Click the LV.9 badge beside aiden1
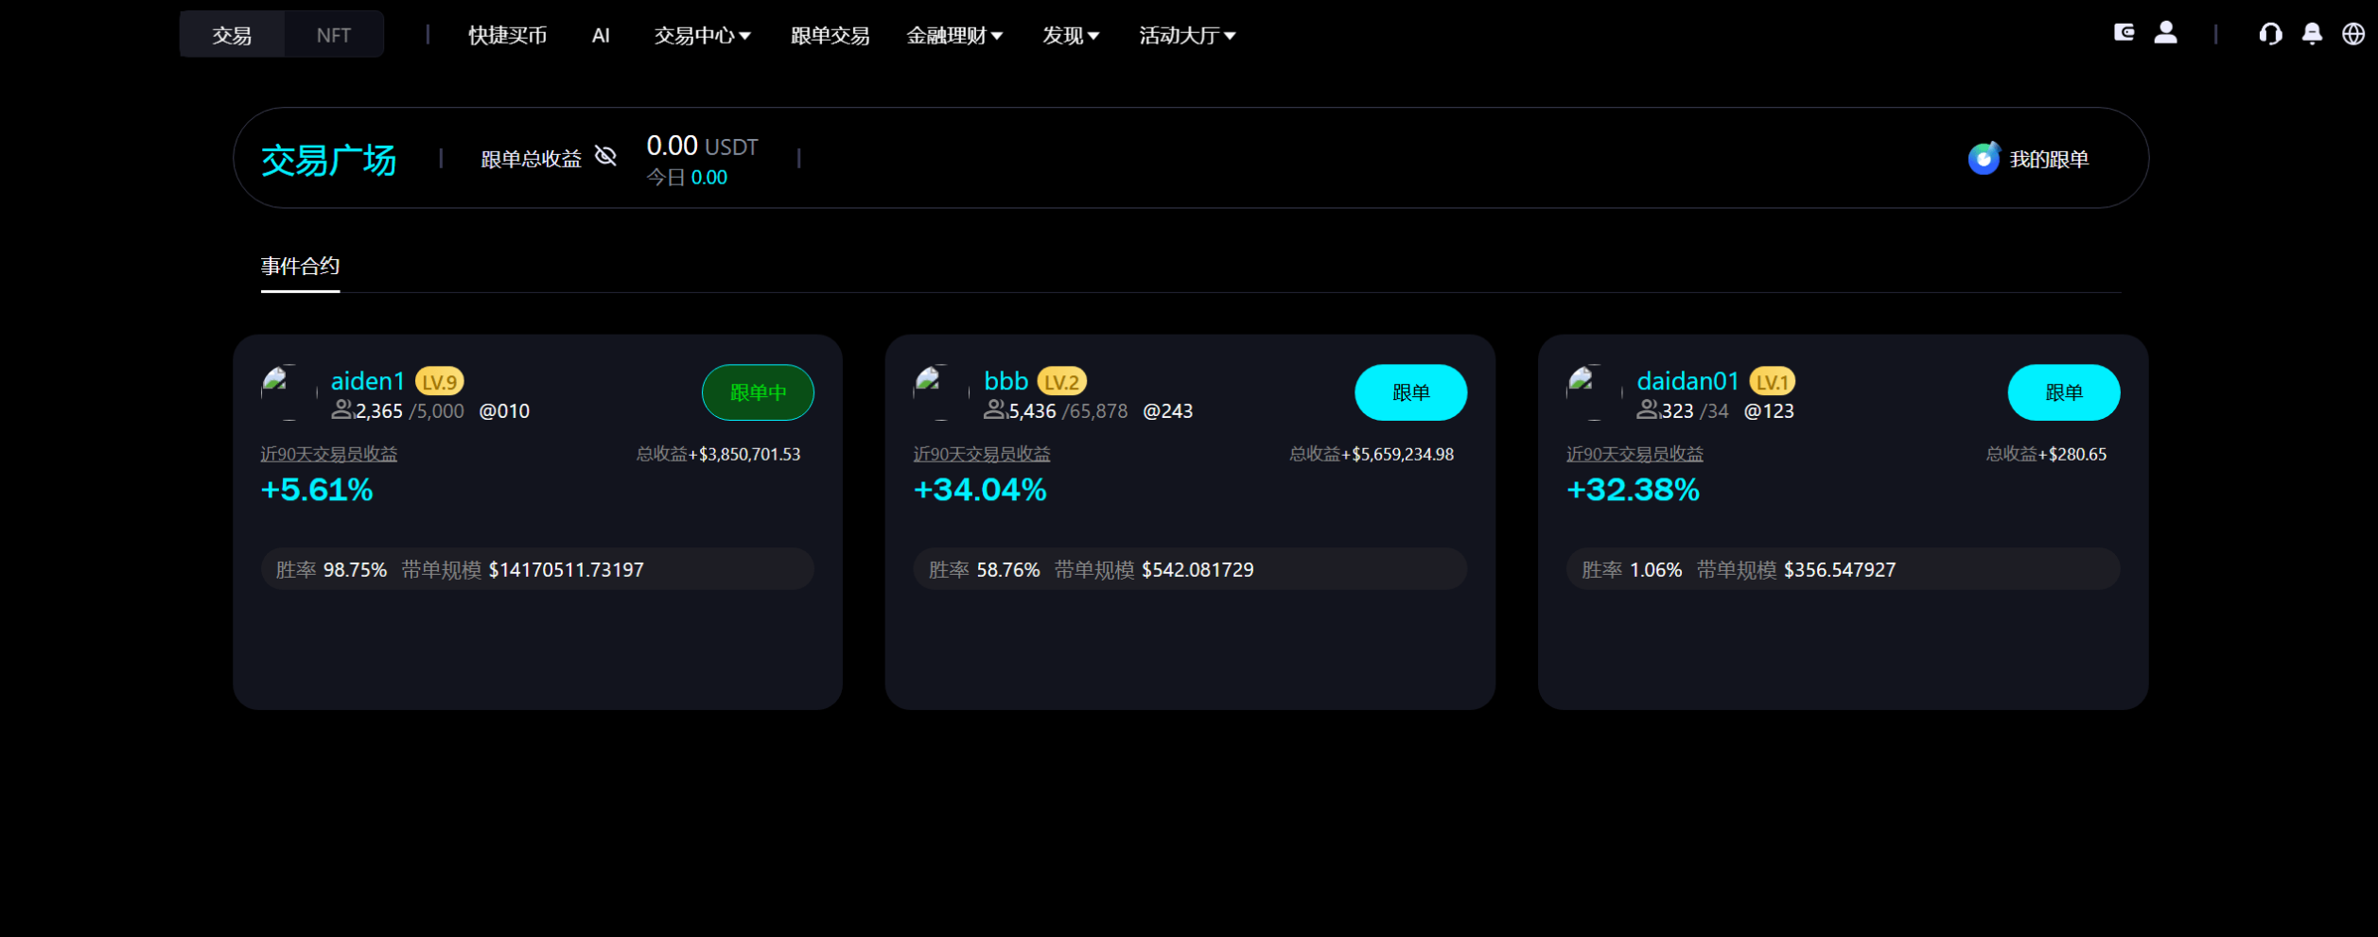Viewport: 2378px width, 937px height. tap(441, 380)
